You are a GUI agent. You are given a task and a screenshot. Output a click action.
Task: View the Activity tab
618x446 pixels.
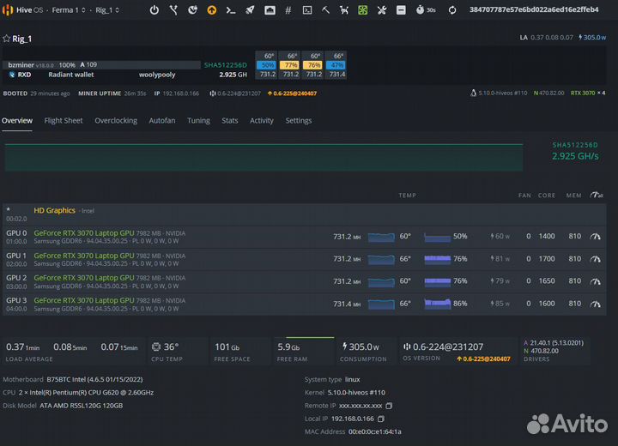click(261, 121)
